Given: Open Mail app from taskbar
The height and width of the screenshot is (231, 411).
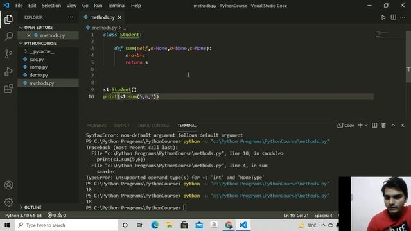Looking at the screenshot, I should [199, 225].
